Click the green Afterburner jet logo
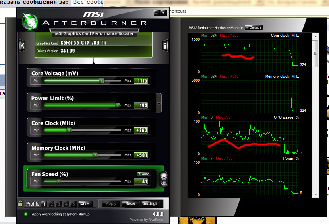329x224 pixels. click(30, 22)
